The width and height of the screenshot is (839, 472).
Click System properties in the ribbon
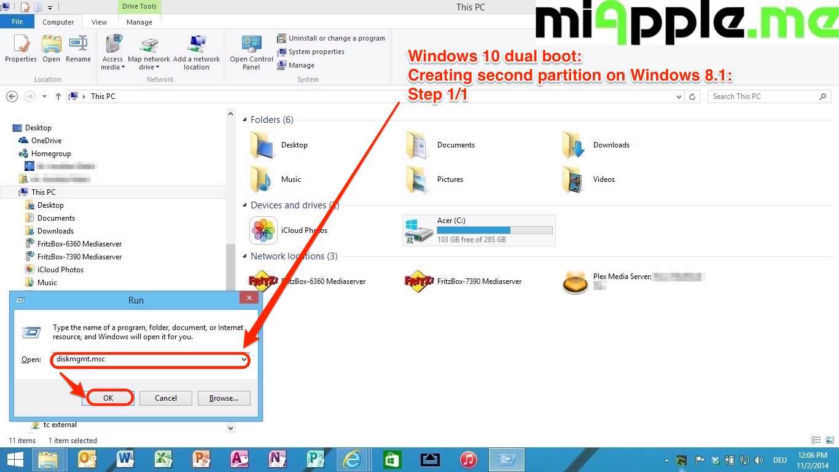[311, 52]
